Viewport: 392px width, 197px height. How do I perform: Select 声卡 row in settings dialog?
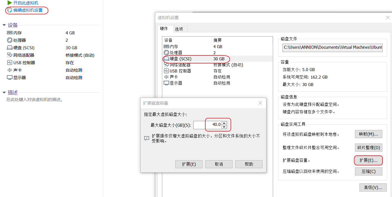pyautogui.click(x=217, y=77)
